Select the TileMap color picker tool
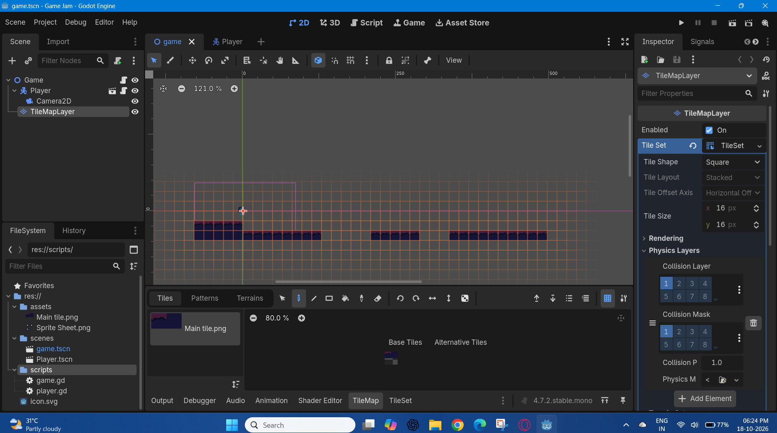Viewport: 777px width, 433px height. point(362,298)
